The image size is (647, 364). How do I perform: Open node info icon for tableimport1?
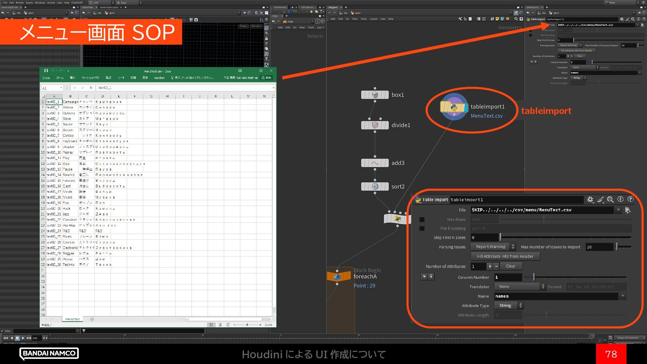click(x=620, y=200)
